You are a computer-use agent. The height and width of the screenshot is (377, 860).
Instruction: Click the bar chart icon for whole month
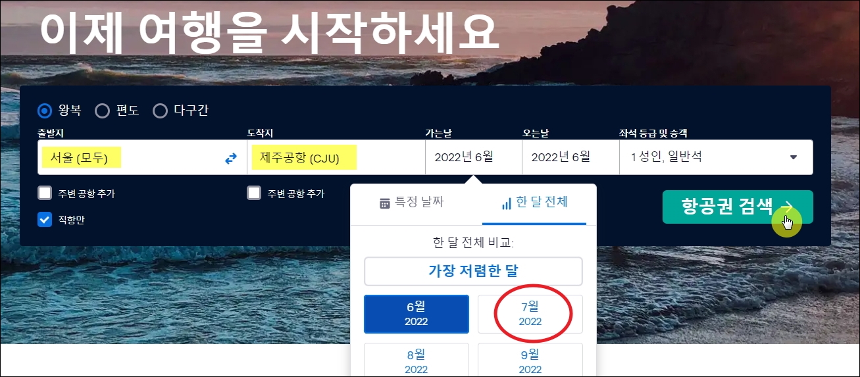click(506, 203)
